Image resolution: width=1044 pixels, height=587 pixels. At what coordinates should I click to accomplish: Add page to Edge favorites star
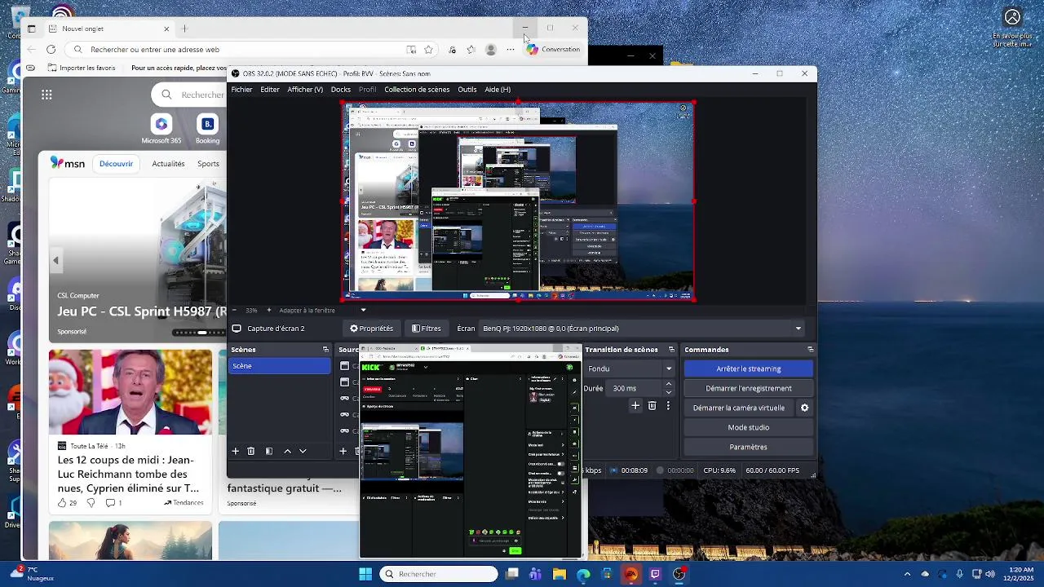coord(428,50)
